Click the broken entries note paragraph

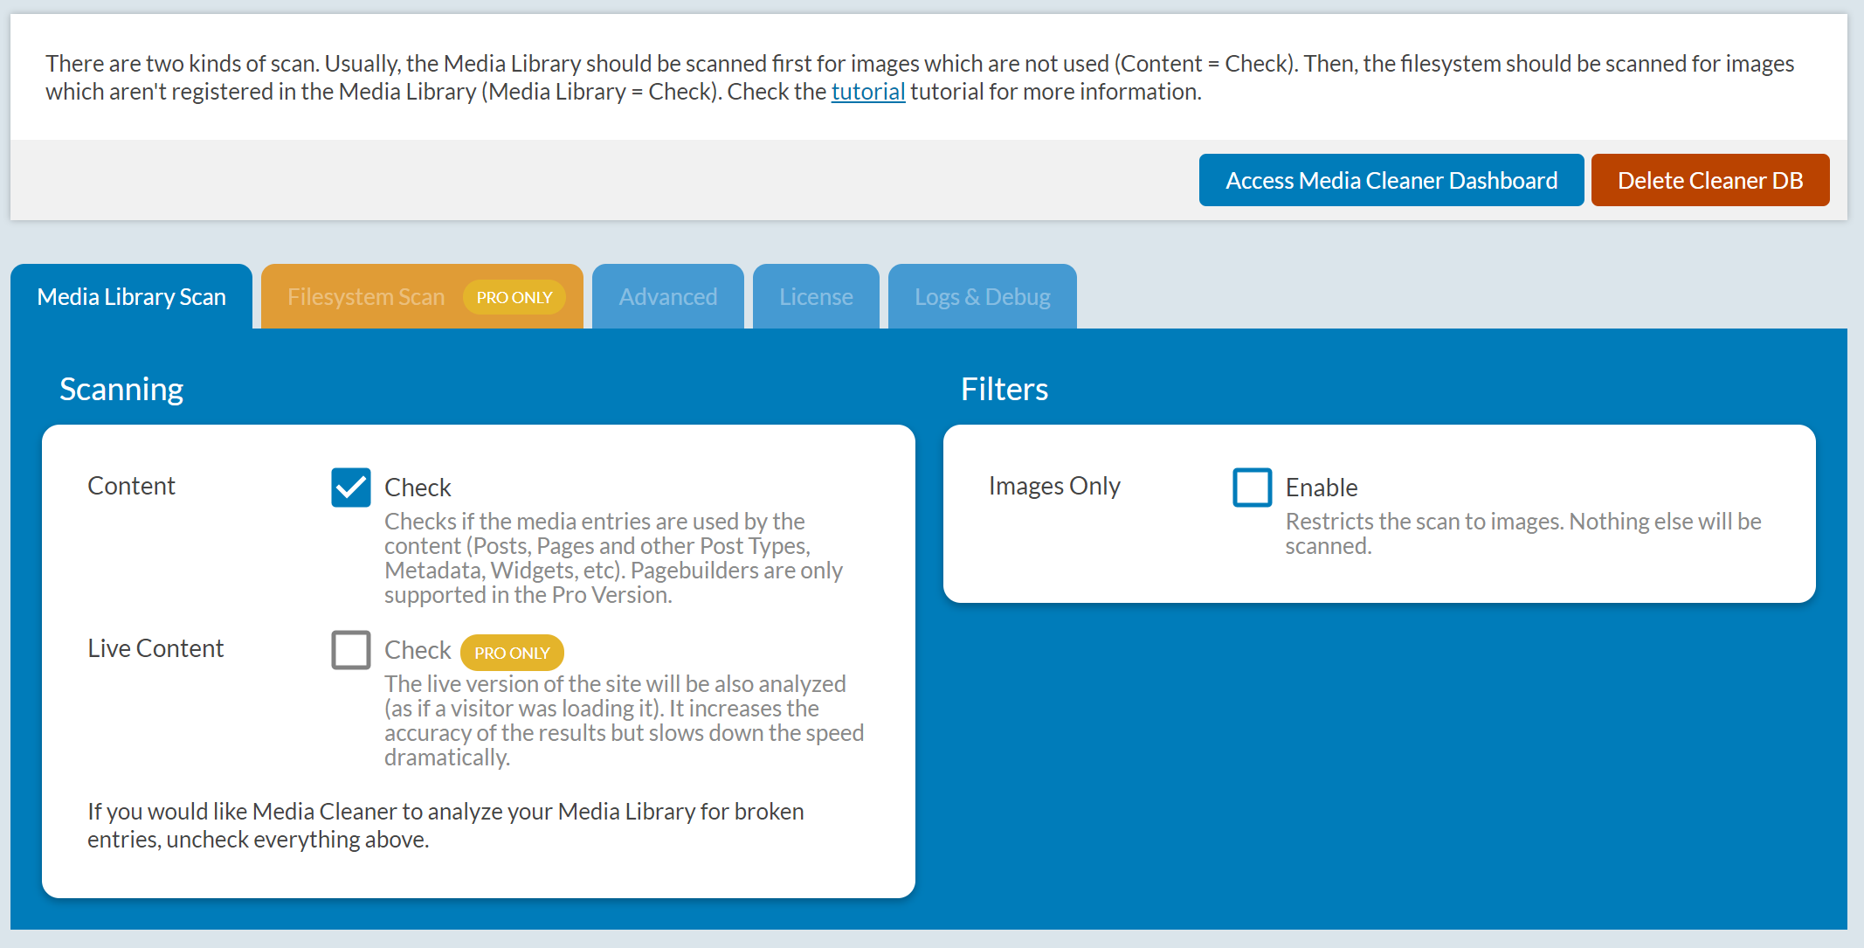(x=445, y=826)
